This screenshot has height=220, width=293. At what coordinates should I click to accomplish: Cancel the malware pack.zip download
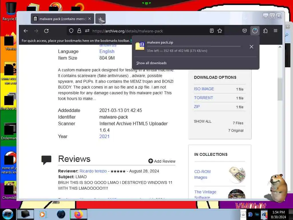click(x=252, y=47)
